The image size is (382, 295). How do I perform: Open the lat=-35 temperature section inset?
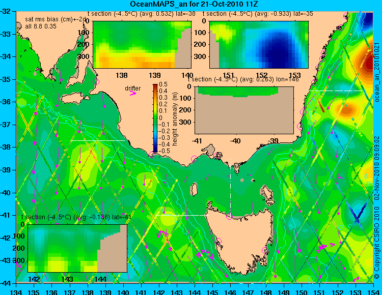pyautogui.click(x=259, y=45)
